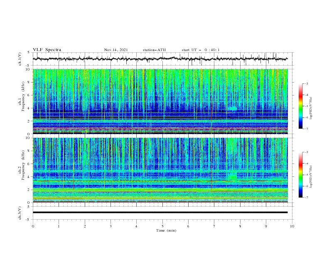Viewport: 329px width, 254px height.
Task: Click time axis tick label "2"
Action: click(x=85, y=226)
